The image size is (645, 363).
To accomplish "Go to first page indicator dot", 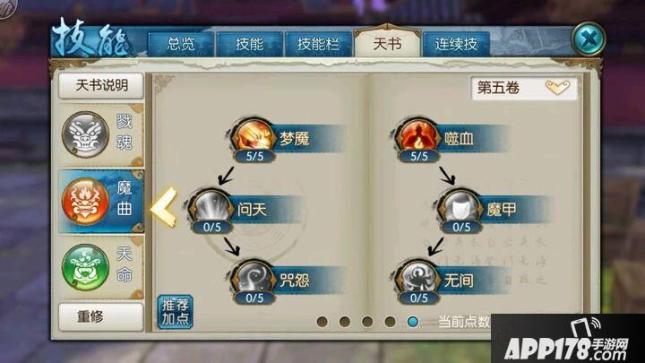I will click(x=322, y=322).
